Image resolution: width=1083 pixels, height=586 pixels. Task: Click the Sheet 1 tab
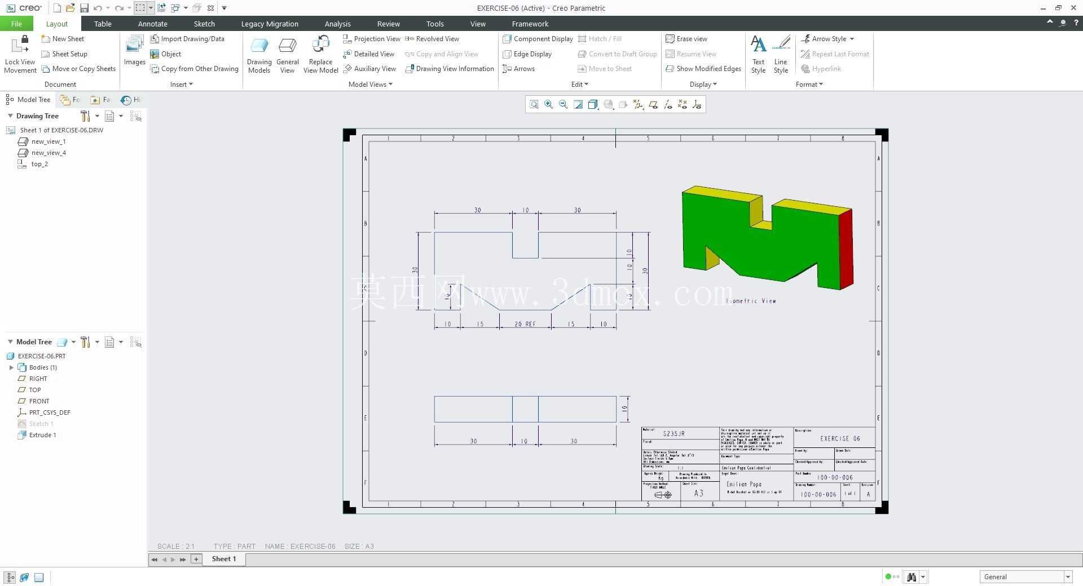224,559
